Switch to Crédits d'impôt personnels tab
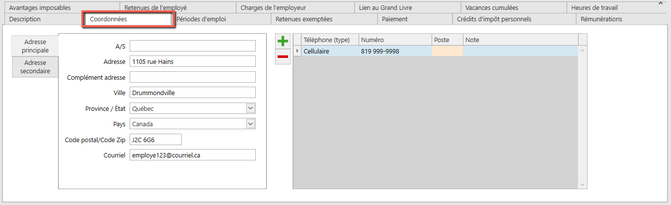Image resolution: width=671 pixels, height=205 pixels. click(514, 19)
